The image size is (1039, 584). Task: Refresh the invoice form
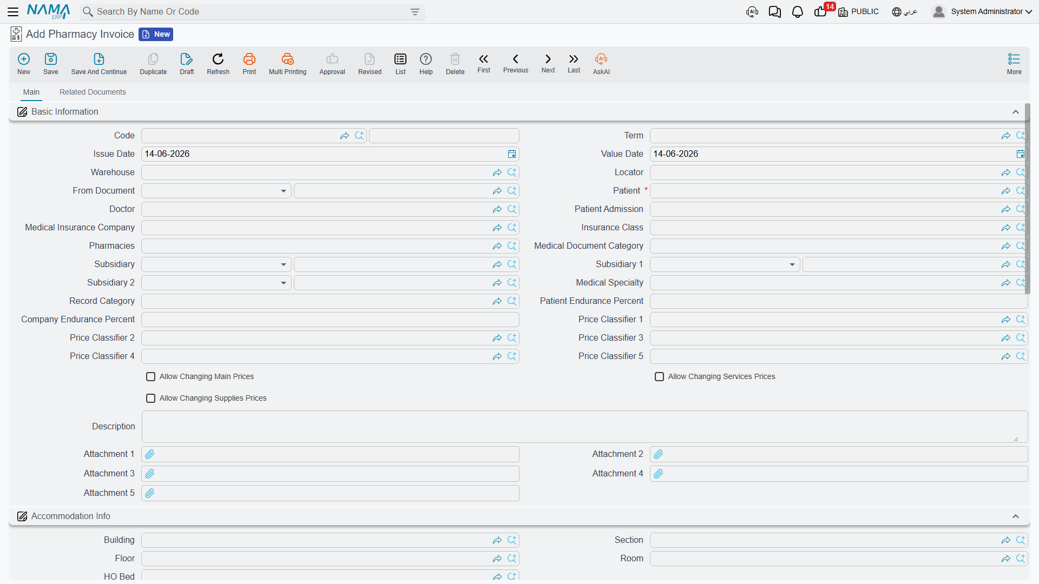[218, 64]
